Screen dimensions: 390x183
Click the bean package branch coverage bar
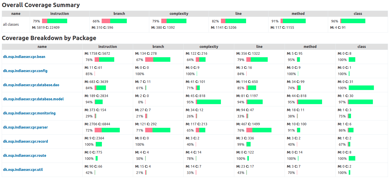158,59
